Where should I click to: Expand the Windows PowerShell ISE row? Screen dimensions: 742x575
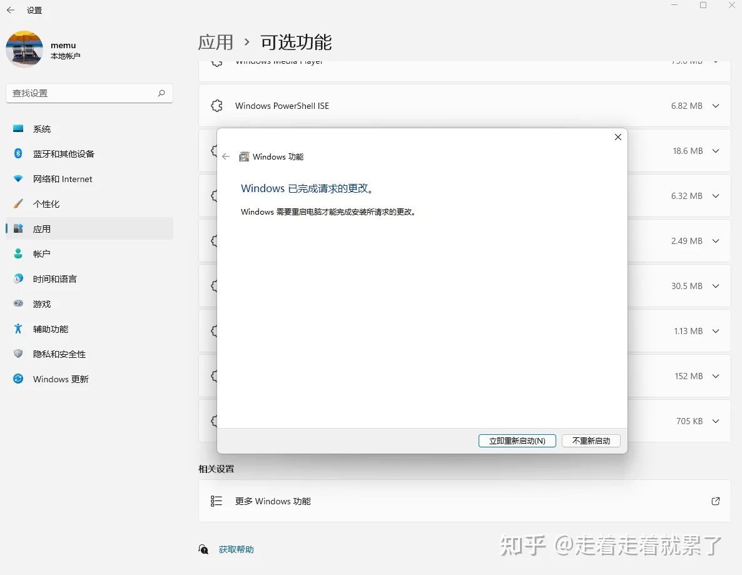pyautogui.click(x=716, y=106)
